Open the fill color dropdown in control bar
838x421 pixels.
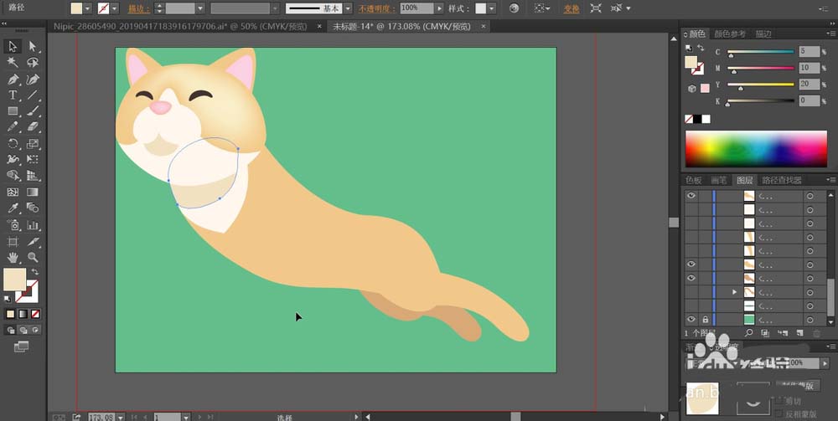88,8
